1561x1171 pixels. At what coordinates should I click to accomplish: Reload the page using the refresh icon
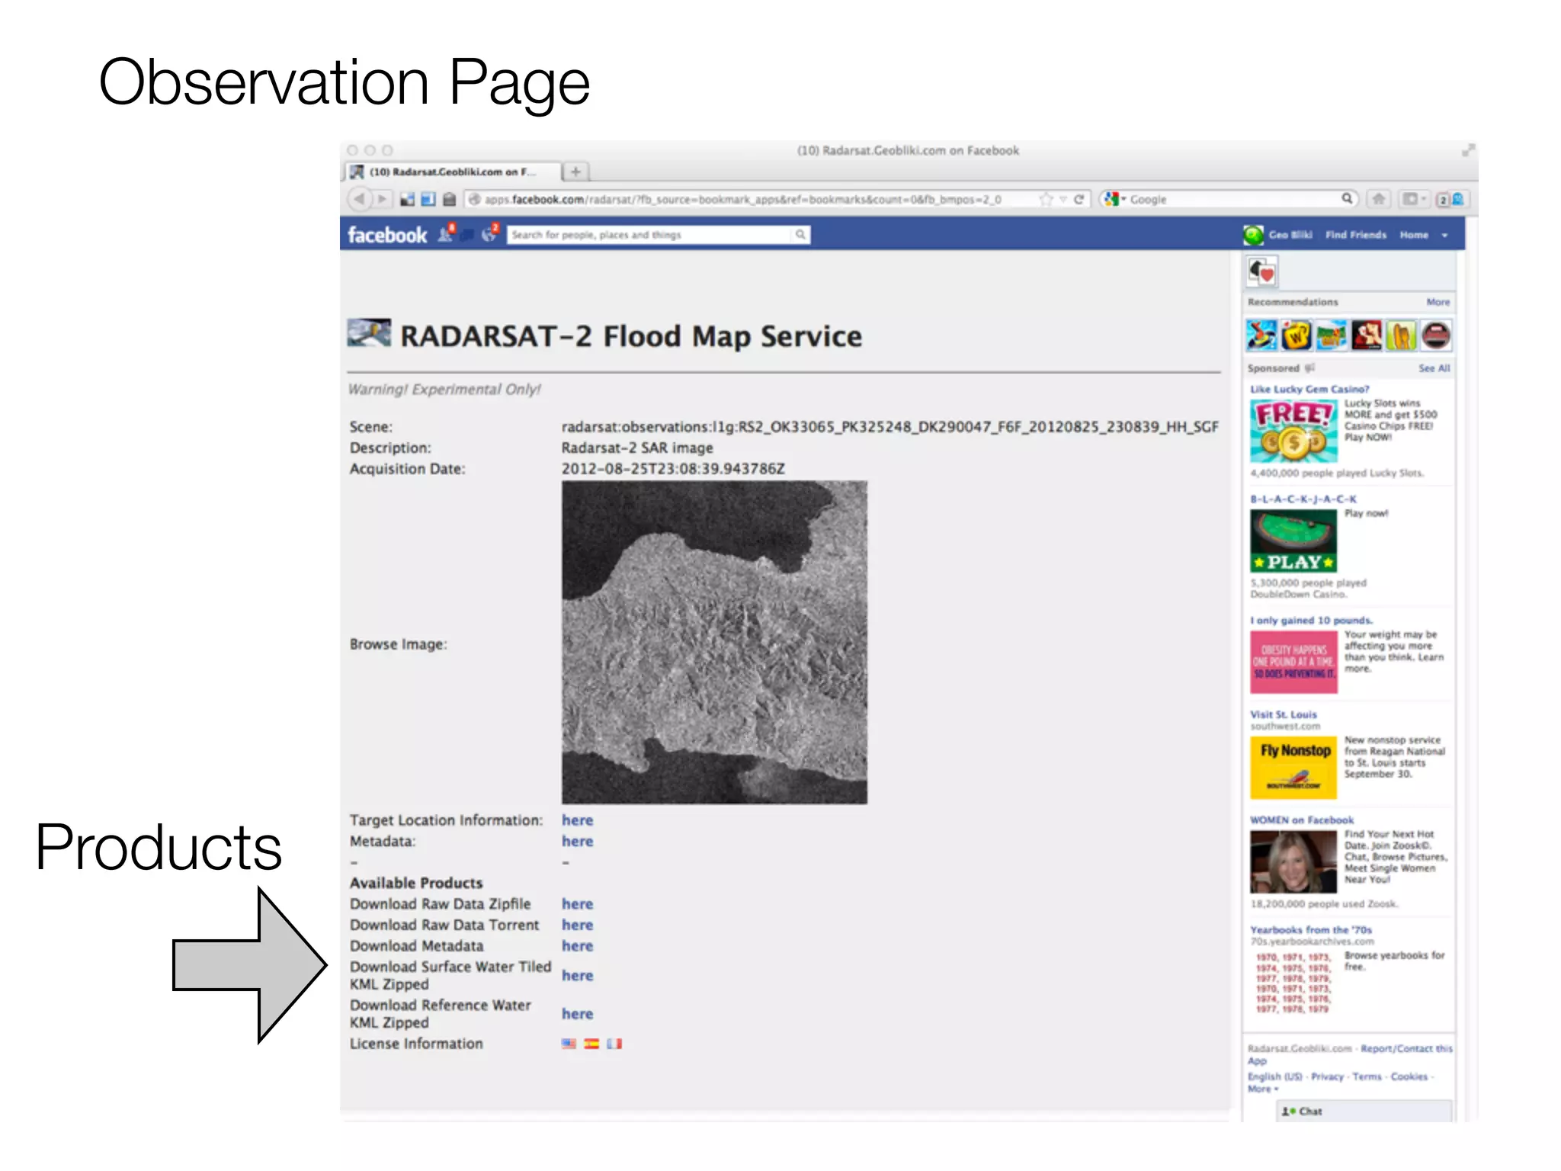(x=1079, y=199)
